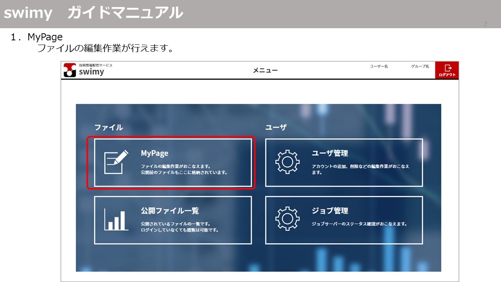Click the メニュー header title
The image size is (501, 282).
point(265,70)
